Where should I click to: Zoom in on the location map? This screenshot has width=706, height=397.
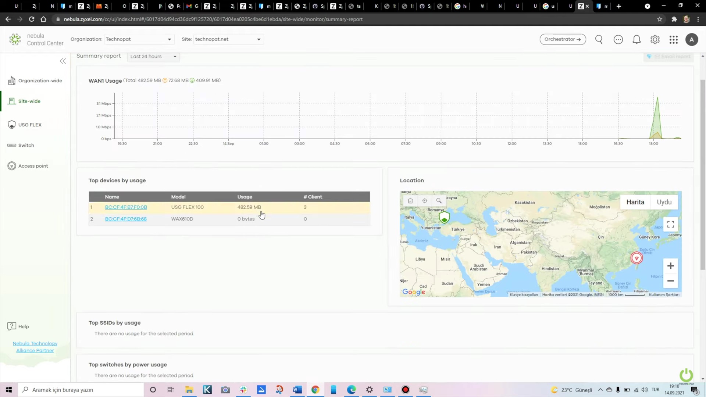(670, 266)
